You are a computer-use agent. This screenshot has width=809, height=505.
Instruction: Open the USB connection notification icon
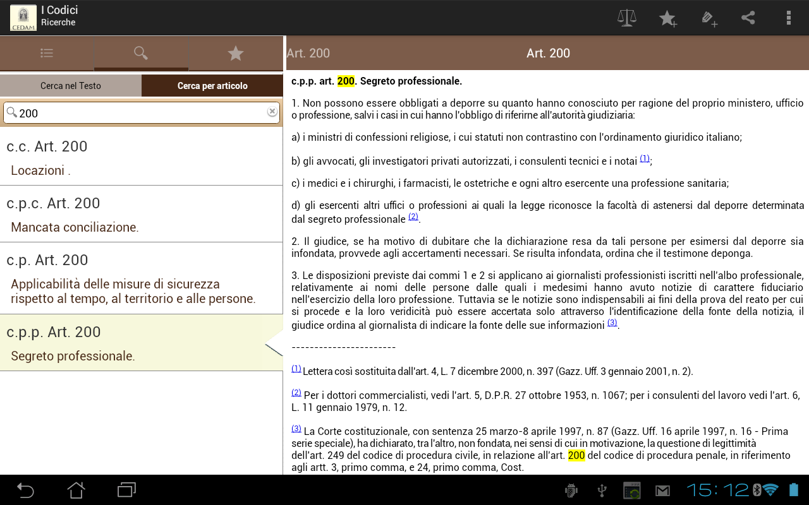point(602,490)
